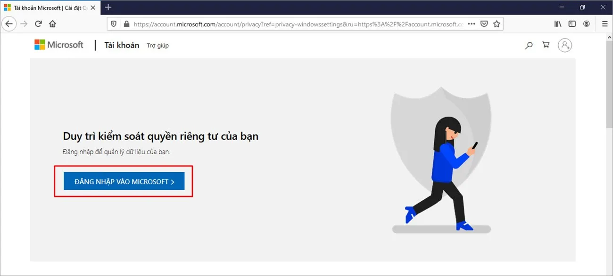
Task: Click the Firefox account avatar icon
Action: [586, 24]
